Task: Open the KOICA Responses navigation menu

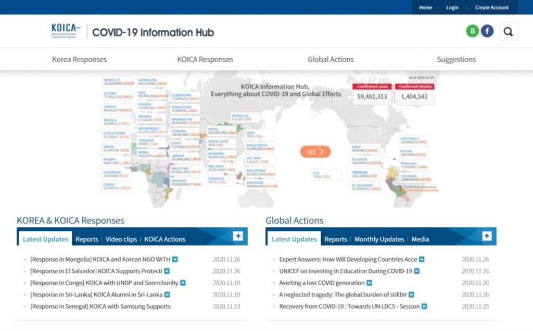Action: (x=205, y=59)
